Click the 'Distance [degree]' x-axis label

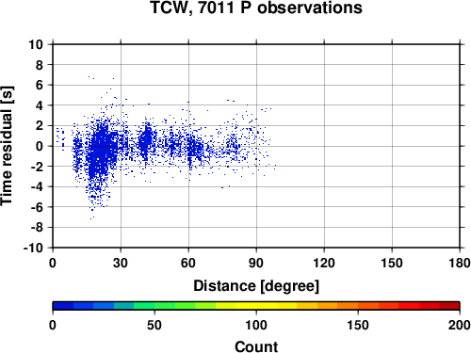click(x=256, y=286)
